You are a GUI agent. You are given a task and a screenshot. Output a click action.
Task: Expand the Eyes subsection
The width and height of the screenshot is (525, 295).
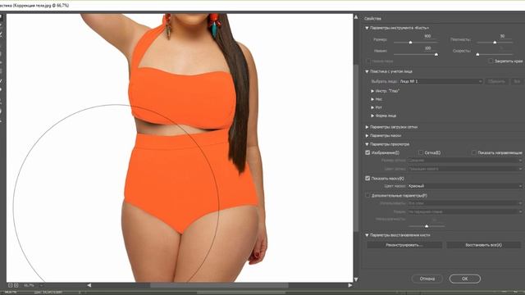click(372, 91)
